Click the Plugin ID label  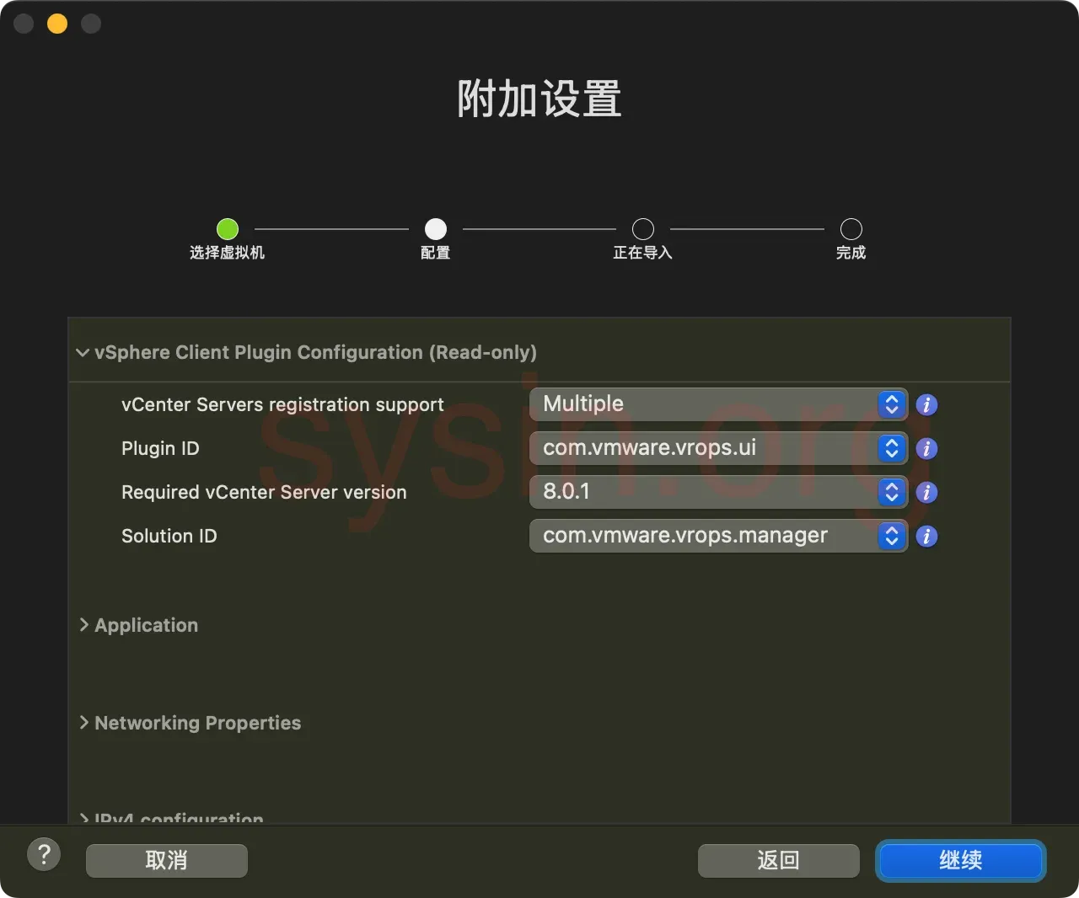[x=160, y=449]
